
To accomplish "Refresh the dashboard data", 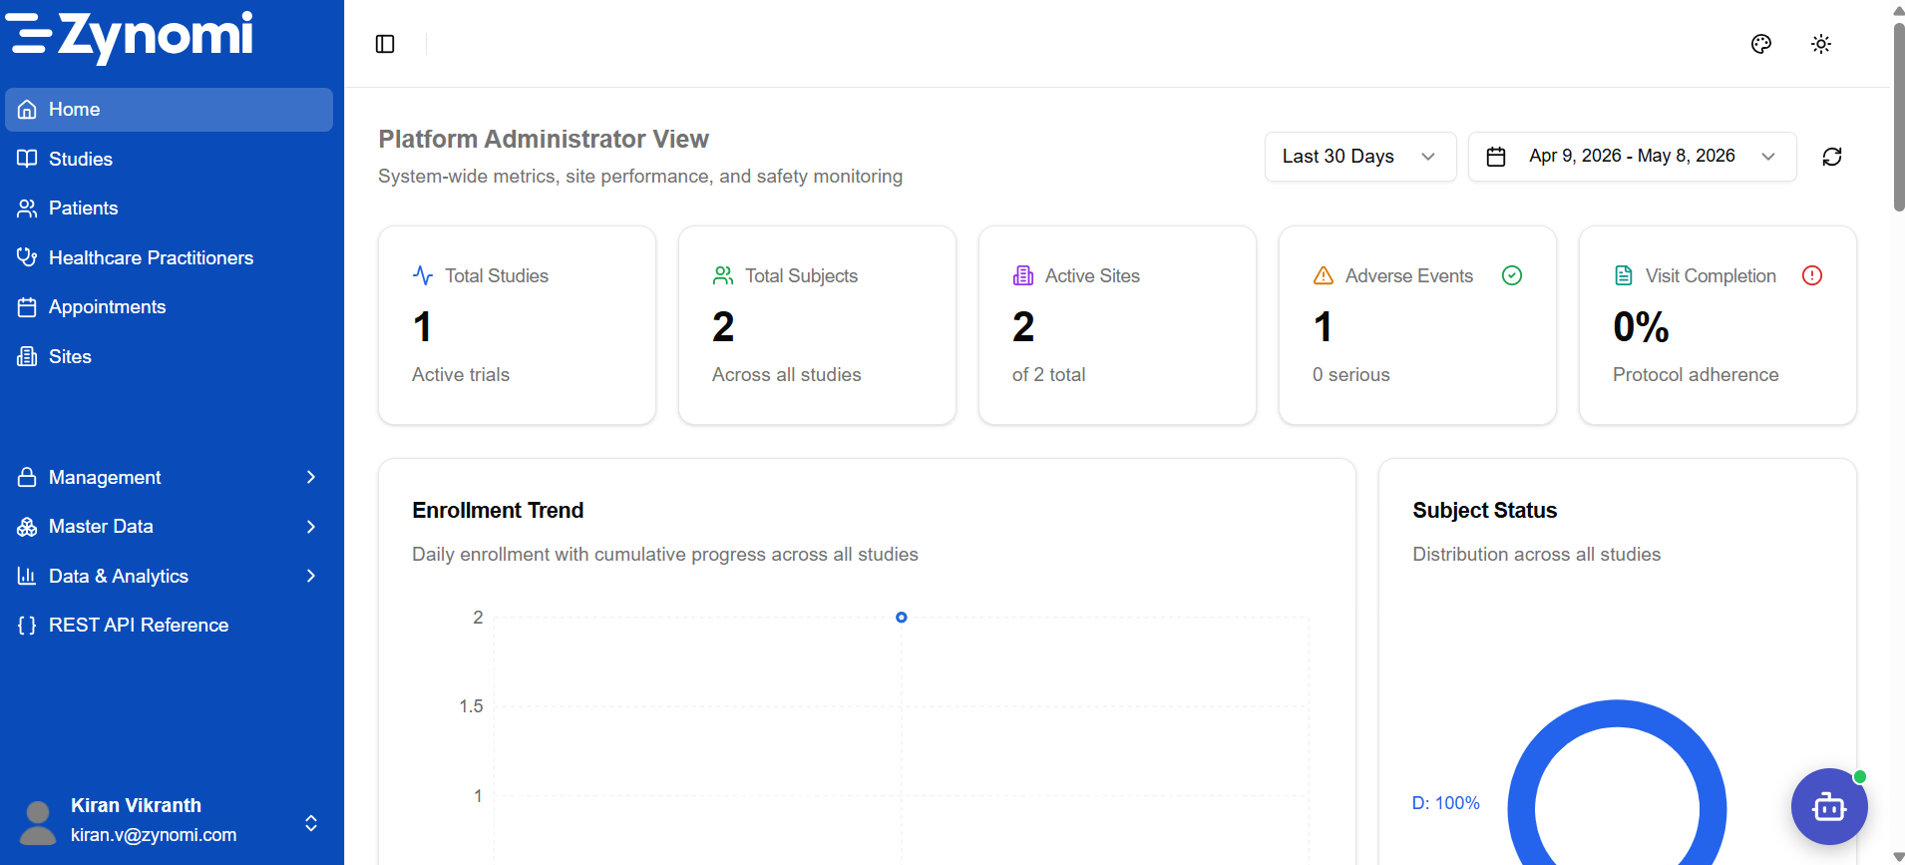I will click(1832, 157).
